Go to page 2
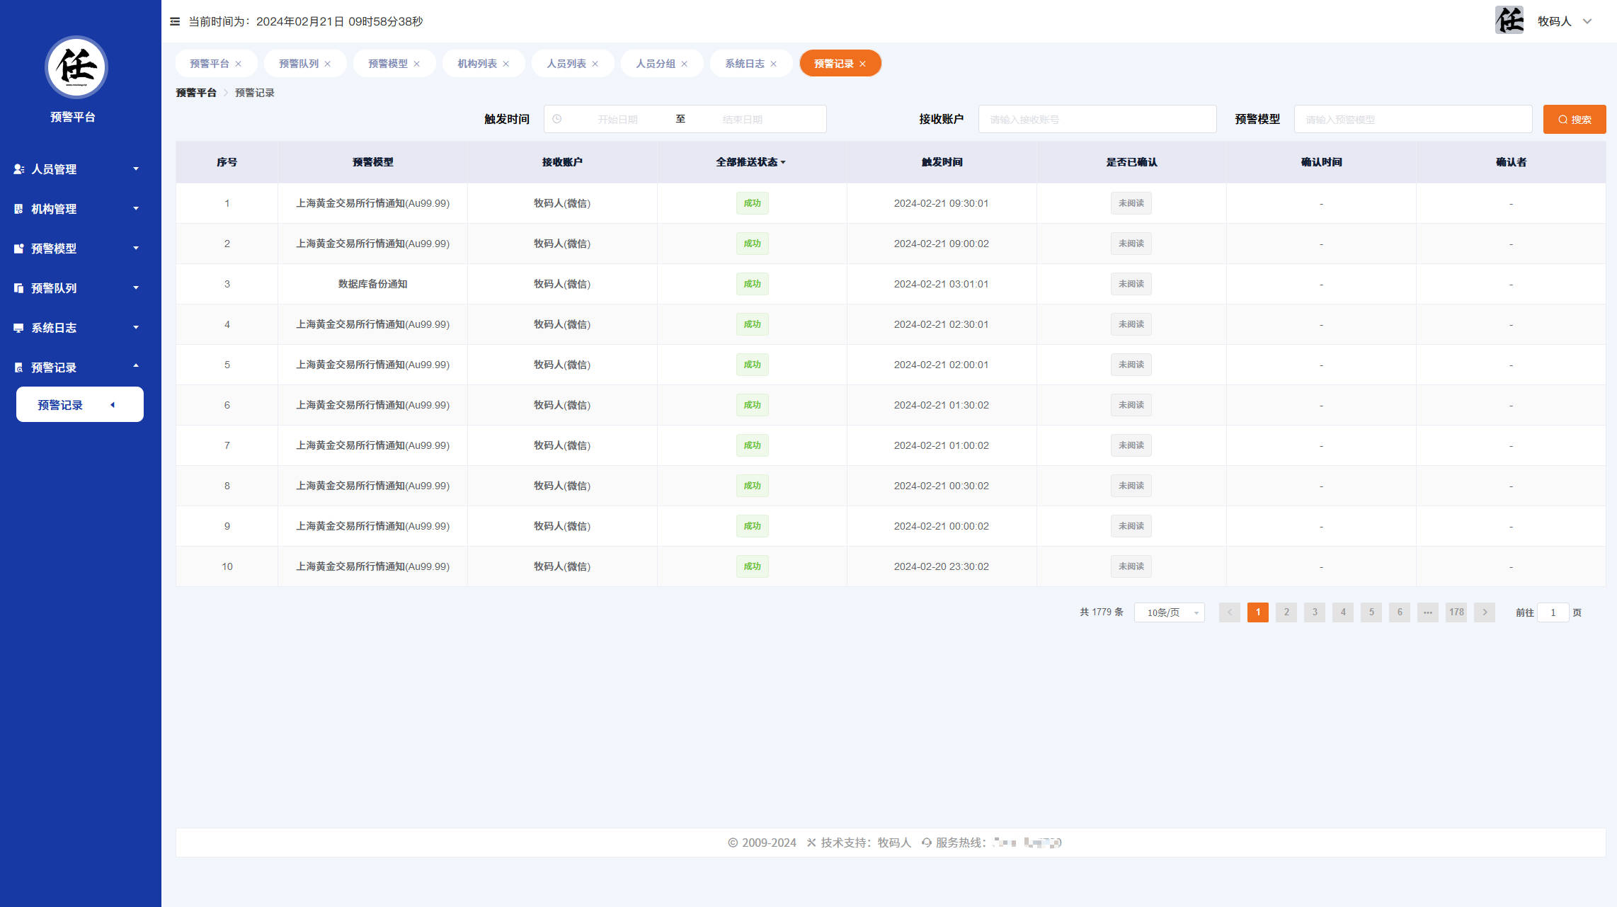Image resolution: width=1617 pixels, height=907 pixels. (1286, 612)
